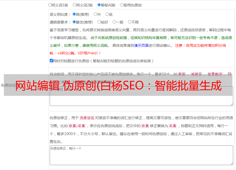This screenshot has width=236, height=170.
Task: Set 语义相似度 to 高(推荐)
Action: pyautogui.click(x=74, y=14)
